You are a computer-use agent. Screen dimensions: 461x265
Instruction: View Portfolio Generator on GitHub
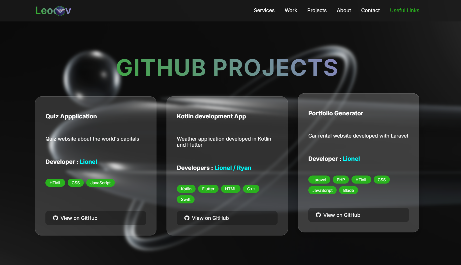(359, 215)
